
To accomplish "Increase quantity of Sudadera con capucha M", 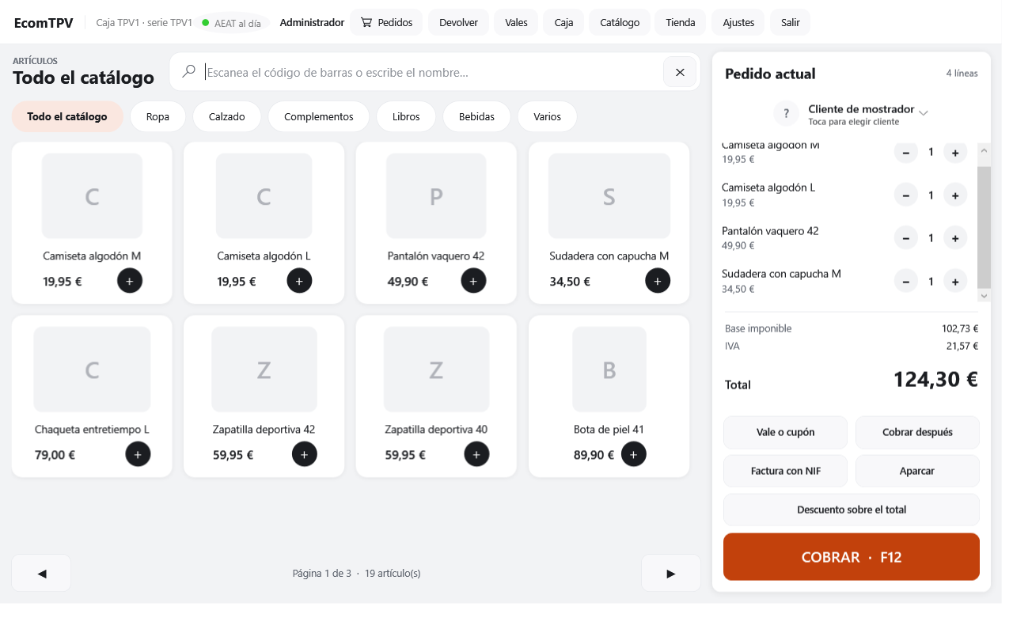I will (x=955, y=281).
